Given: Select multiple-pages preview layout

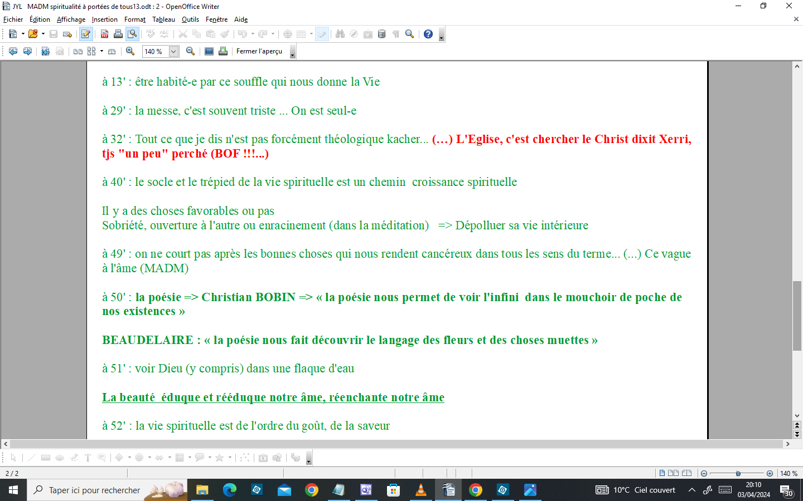Looking at the screenshot, I should [91, 51].
